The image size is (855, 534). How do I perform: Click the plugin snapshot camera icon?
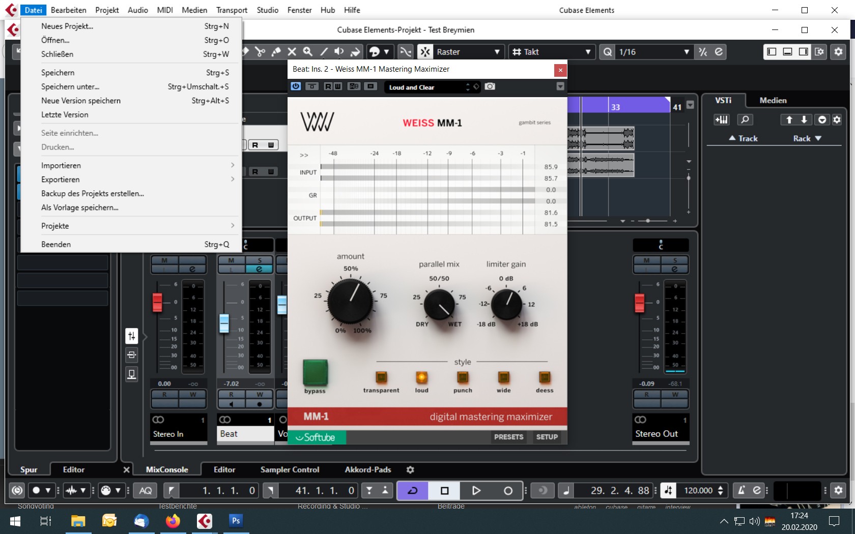coord(490,86)
